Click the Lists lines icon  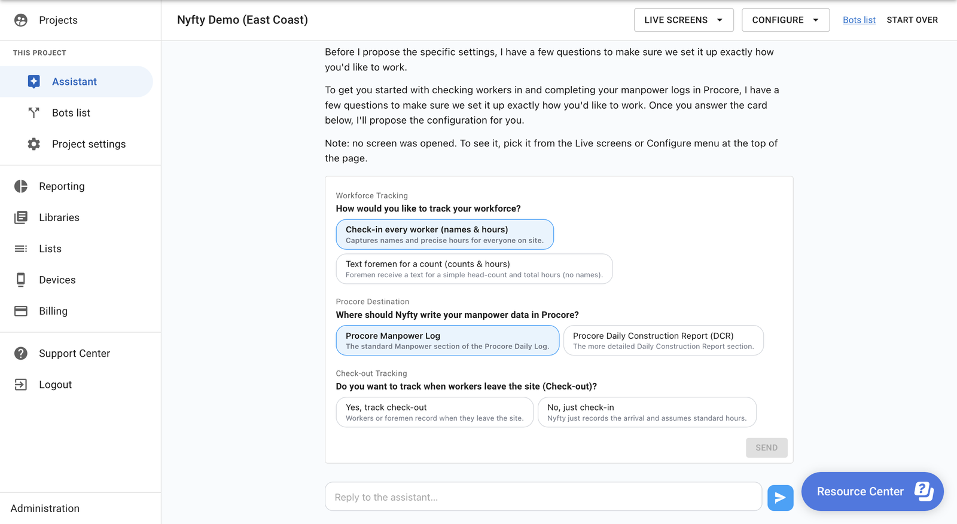pos(21,249)
